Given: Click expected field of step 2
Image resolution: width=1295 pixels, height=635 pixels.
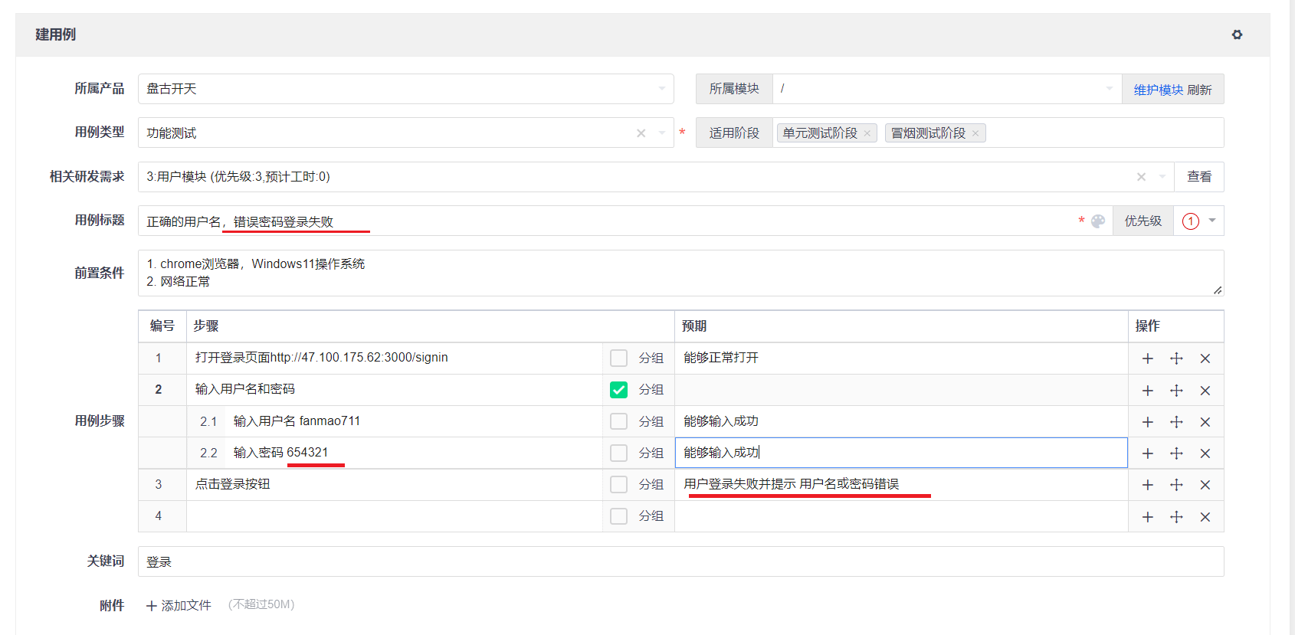Looking at the screenshot, I should tap(901, 390).
